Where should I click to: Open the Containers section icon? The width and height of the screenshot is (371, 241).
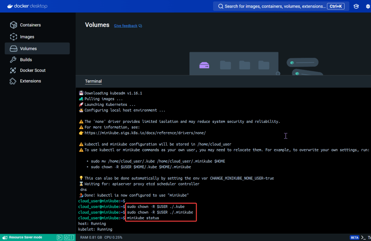click(13, 25)
